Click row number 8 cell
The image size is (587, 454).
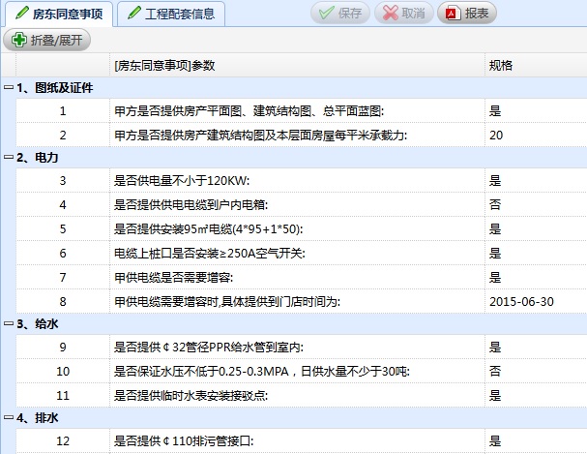click(x=63, y=302)
